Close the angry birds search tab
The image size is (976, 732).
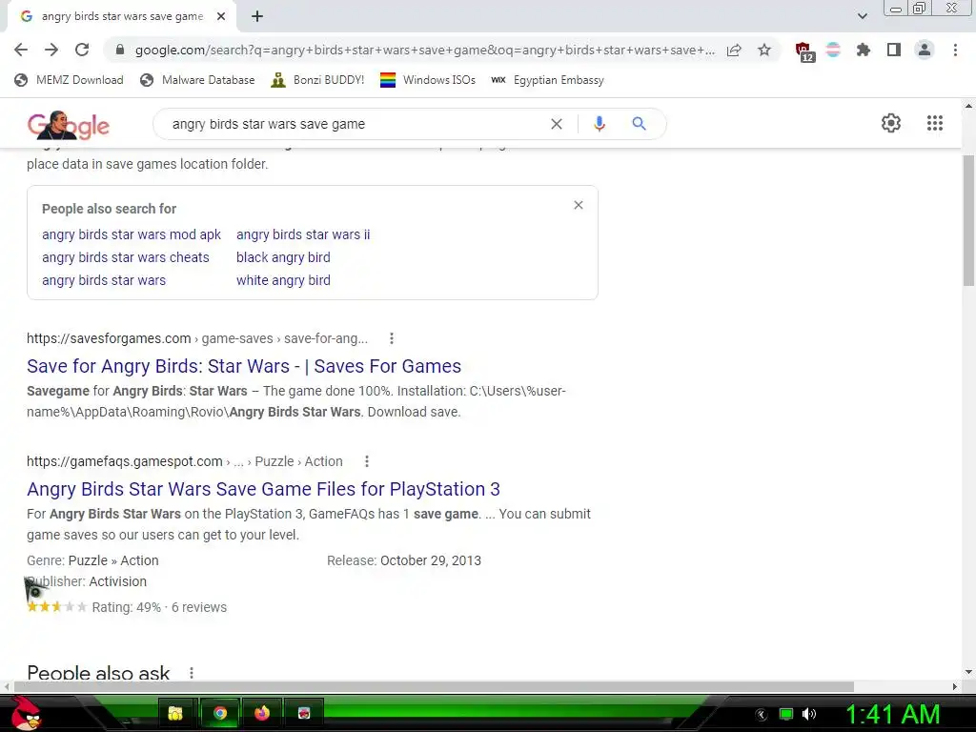tap(221, 16)
